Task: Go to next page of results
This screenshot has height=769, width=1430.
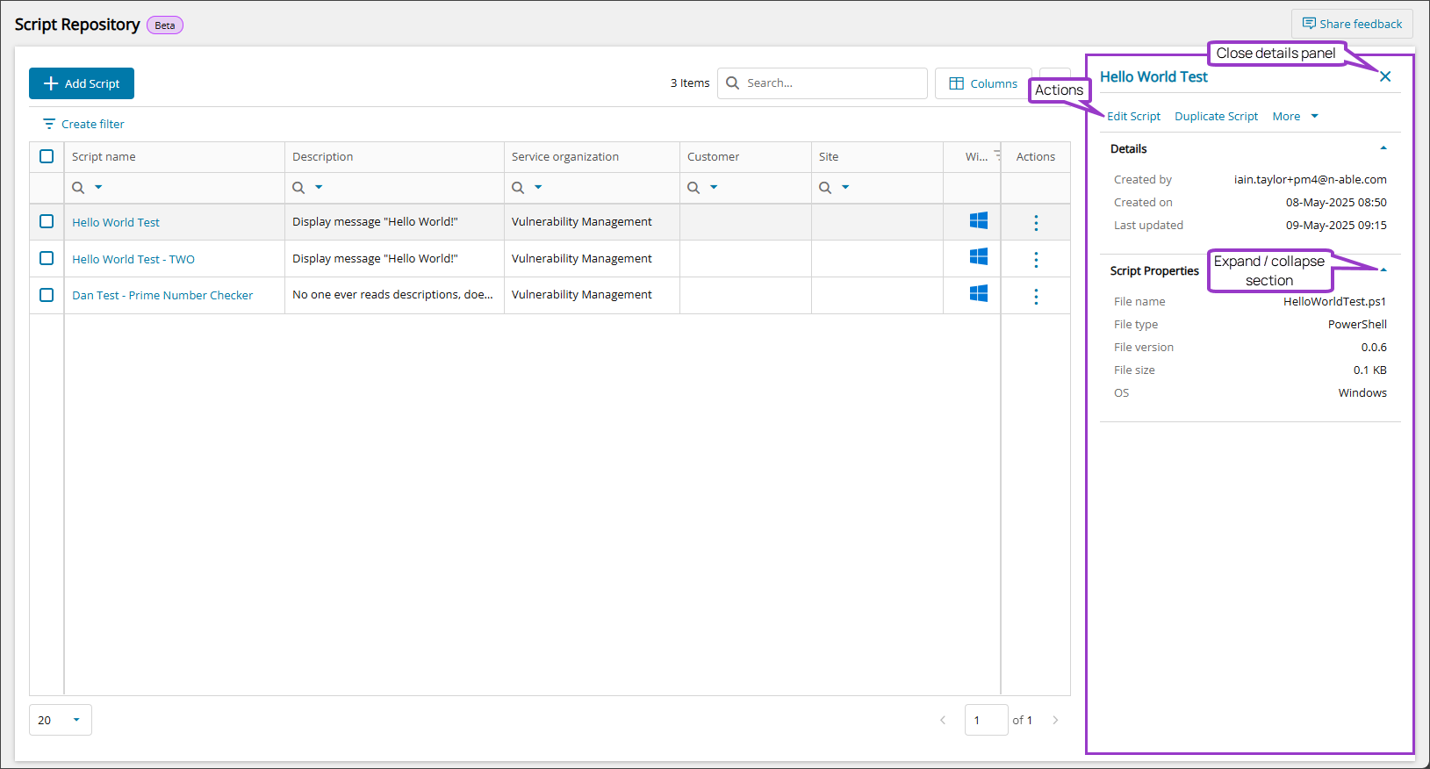Action: (1055, 720)
